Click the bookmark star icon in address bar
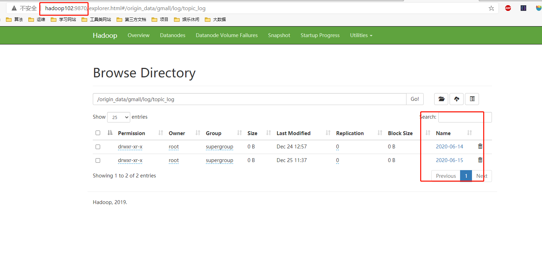Screen dimensions: 542x266 [x=491, y=8]
